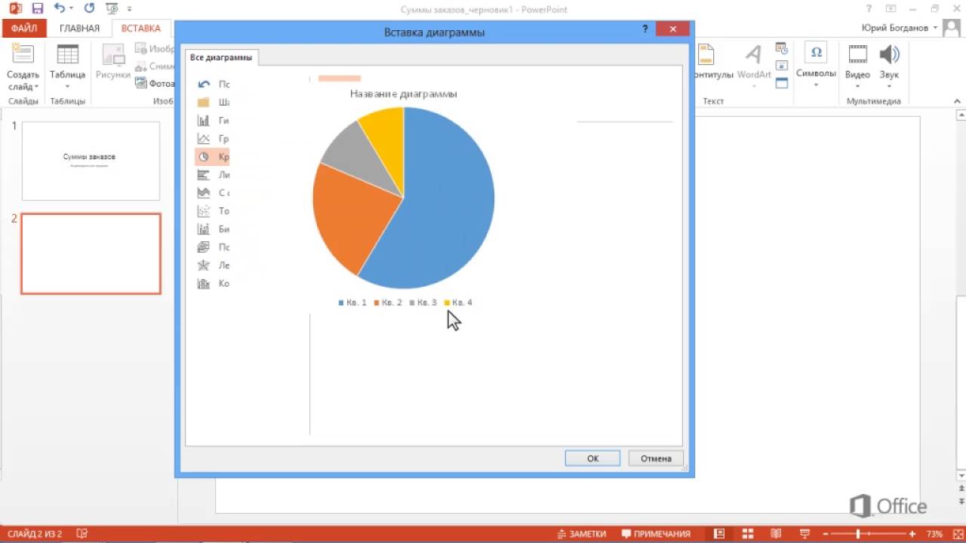Screen dimensions: 966x543
Task: Open the Видео dropdown arrow
Action: (x=857, y=85)
